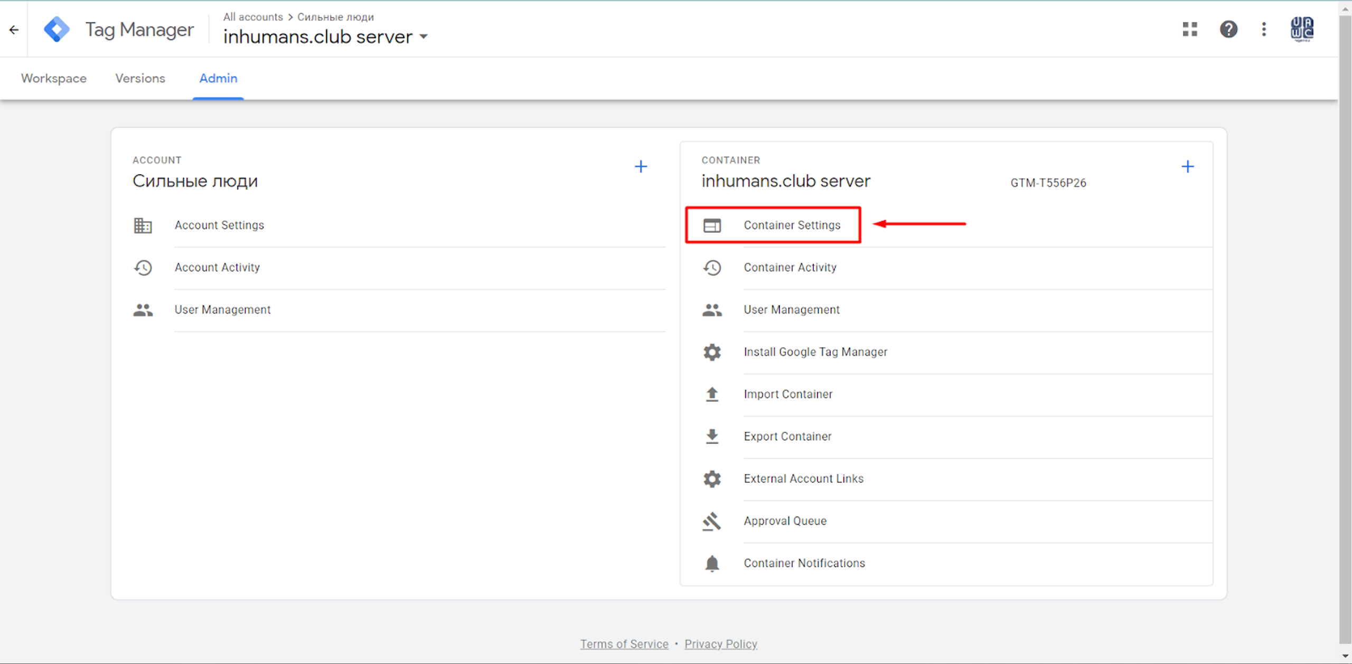Click the Privacy Policy link
1352x664 pixels.
721,644
